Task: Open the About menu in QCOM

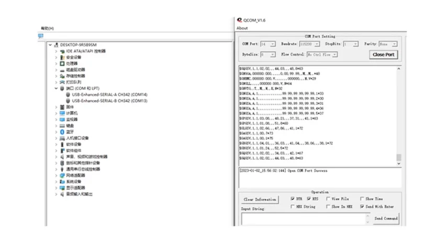Action: 242,28
